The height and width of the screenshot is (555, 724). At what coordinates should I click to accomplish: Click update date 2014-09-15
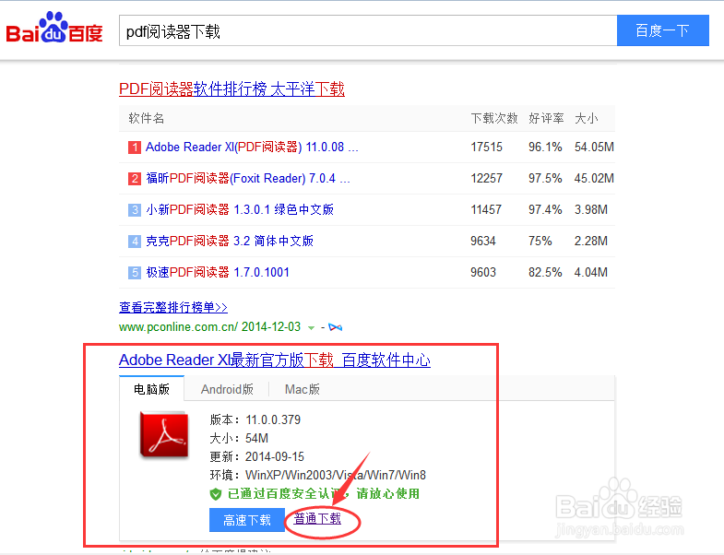click(x=275, y=456)
